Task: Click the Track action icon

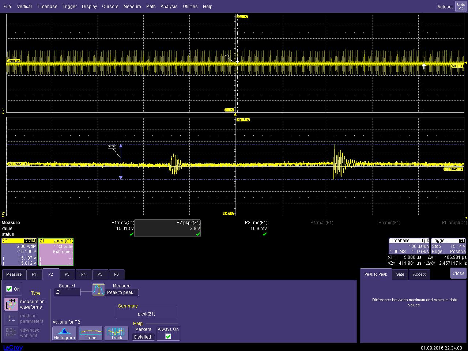Action: click(116, 333)
